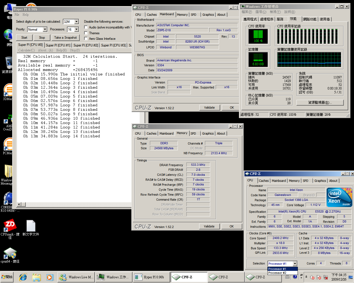The height and width of the screenshot is (283, 354).
Task: Choose Processor #2 from the dropdown list
Action: (282, 273)
